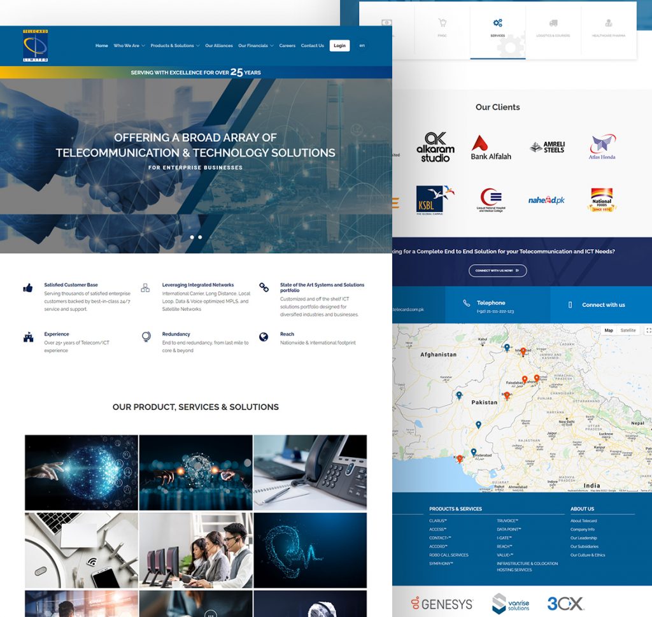Click the thumbs-up icon beside Satisfied Customer Base
Screen dimensions: 652x617
click(28, 288)
